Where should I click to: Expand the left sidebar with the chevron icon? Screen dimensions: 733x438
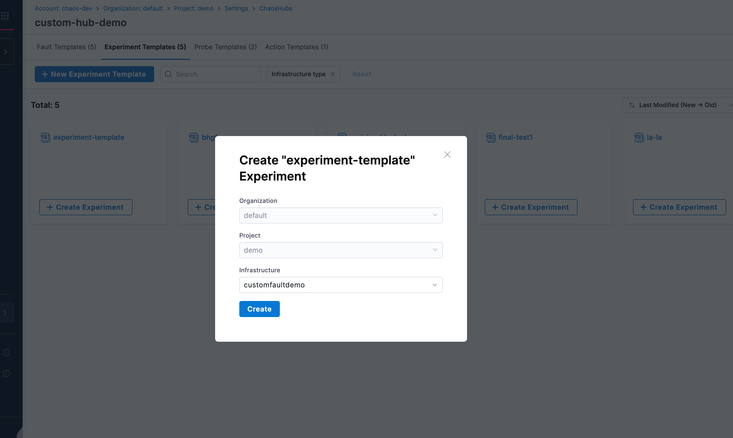[5, 51]
